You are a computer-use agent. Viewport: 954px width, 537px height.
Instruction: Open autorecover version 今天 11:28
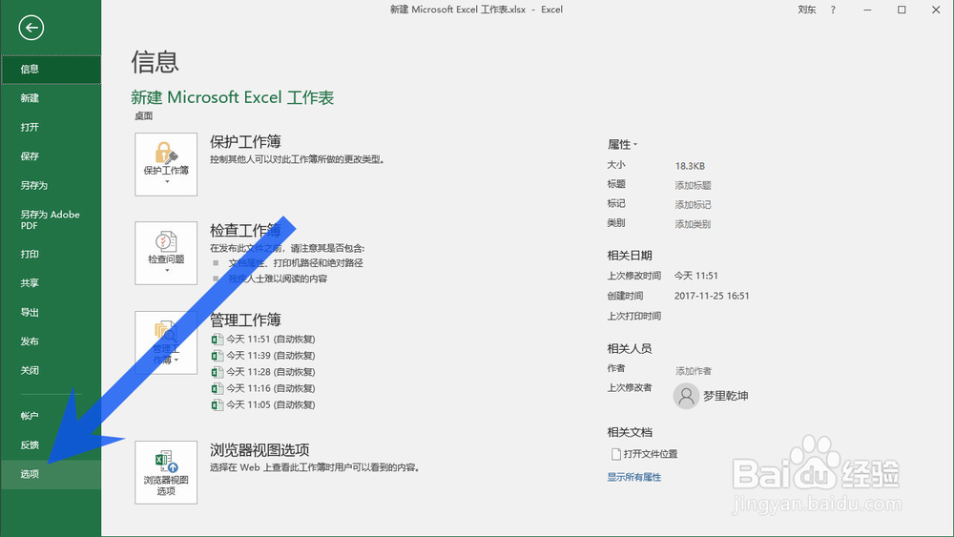(263, 372)
